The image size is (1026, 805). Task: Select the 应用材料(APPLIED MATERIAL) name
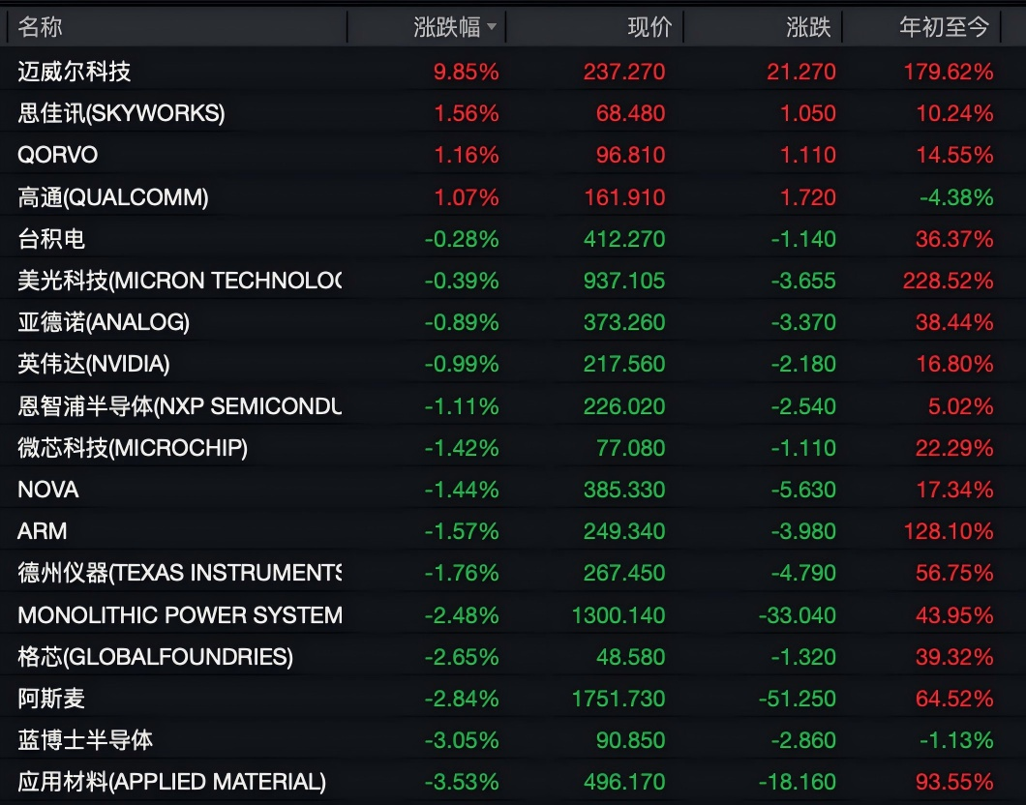pyautogui.click(x=171, y=782)
